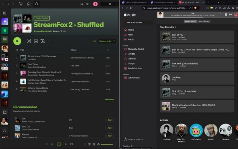Skip forward in Apple Music player
The width and height of the screenshot is (238, 149).
(231, 15)
